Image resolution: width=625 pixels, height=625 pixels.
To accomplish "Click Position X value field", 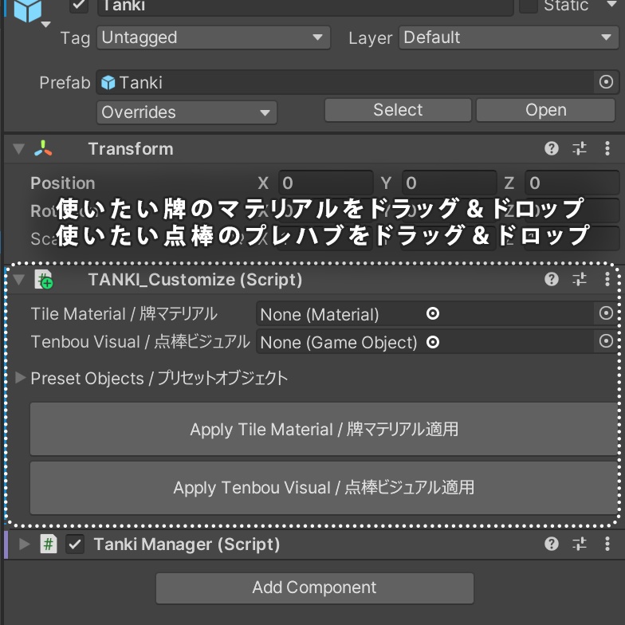I will click(325, 183).
